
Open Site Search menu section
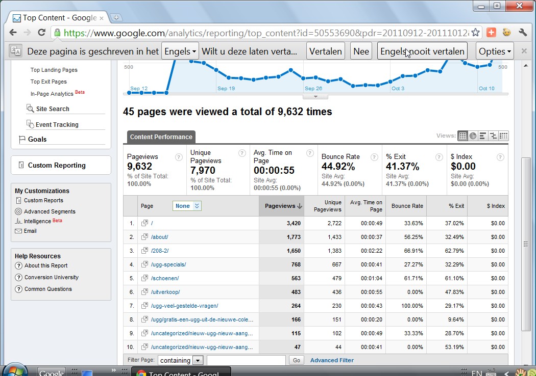pos(53,109)
